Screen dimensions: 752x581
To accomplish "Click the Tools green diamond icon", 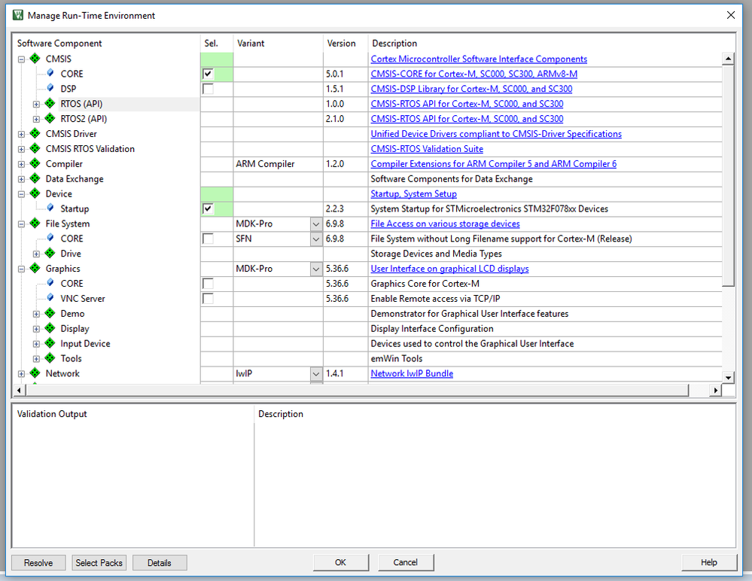I will pos(50,358).
